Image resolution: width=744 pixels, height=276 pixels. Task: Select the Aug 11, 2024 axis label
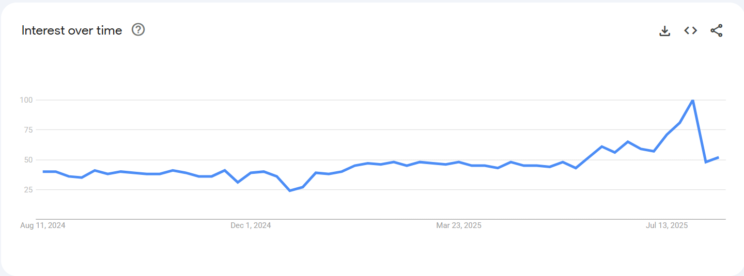tap(43, 225)
